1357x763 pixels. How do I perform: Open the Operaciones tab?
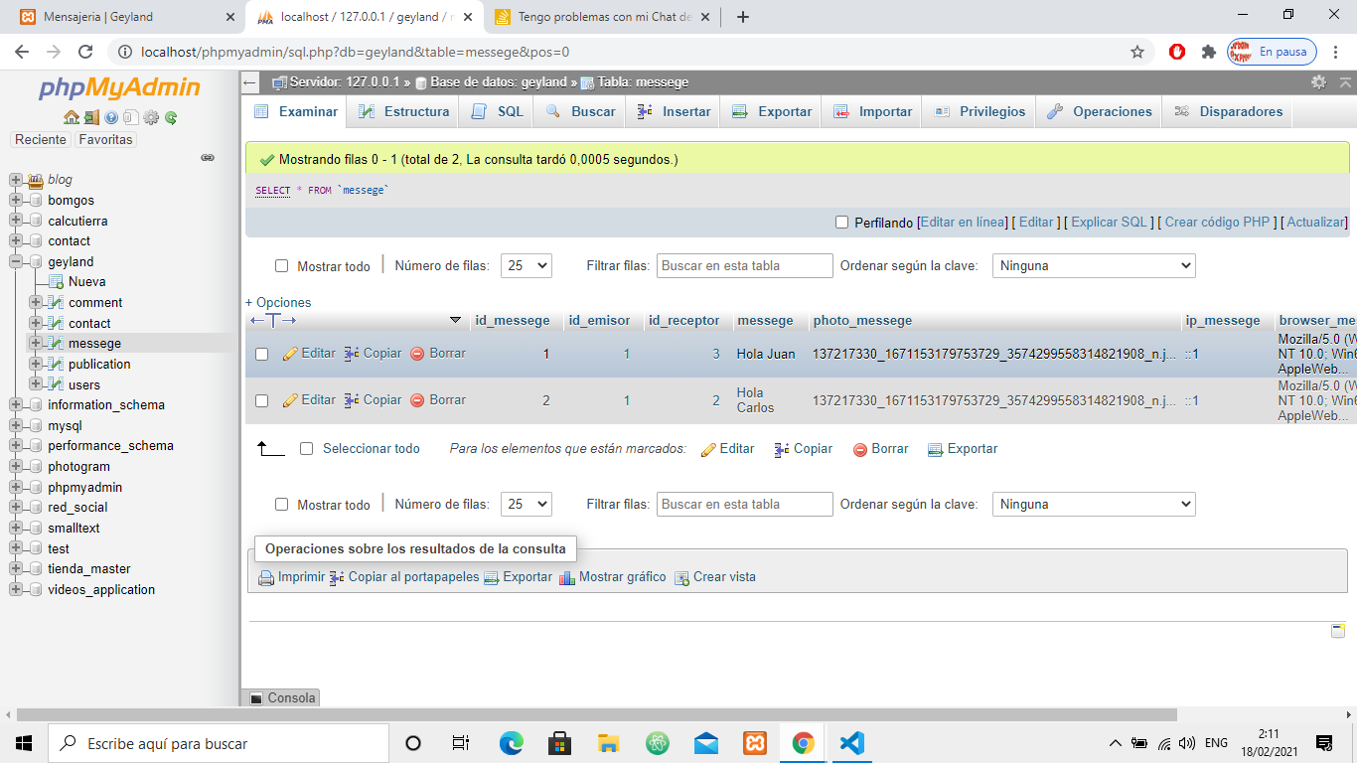click(1100, 112)
